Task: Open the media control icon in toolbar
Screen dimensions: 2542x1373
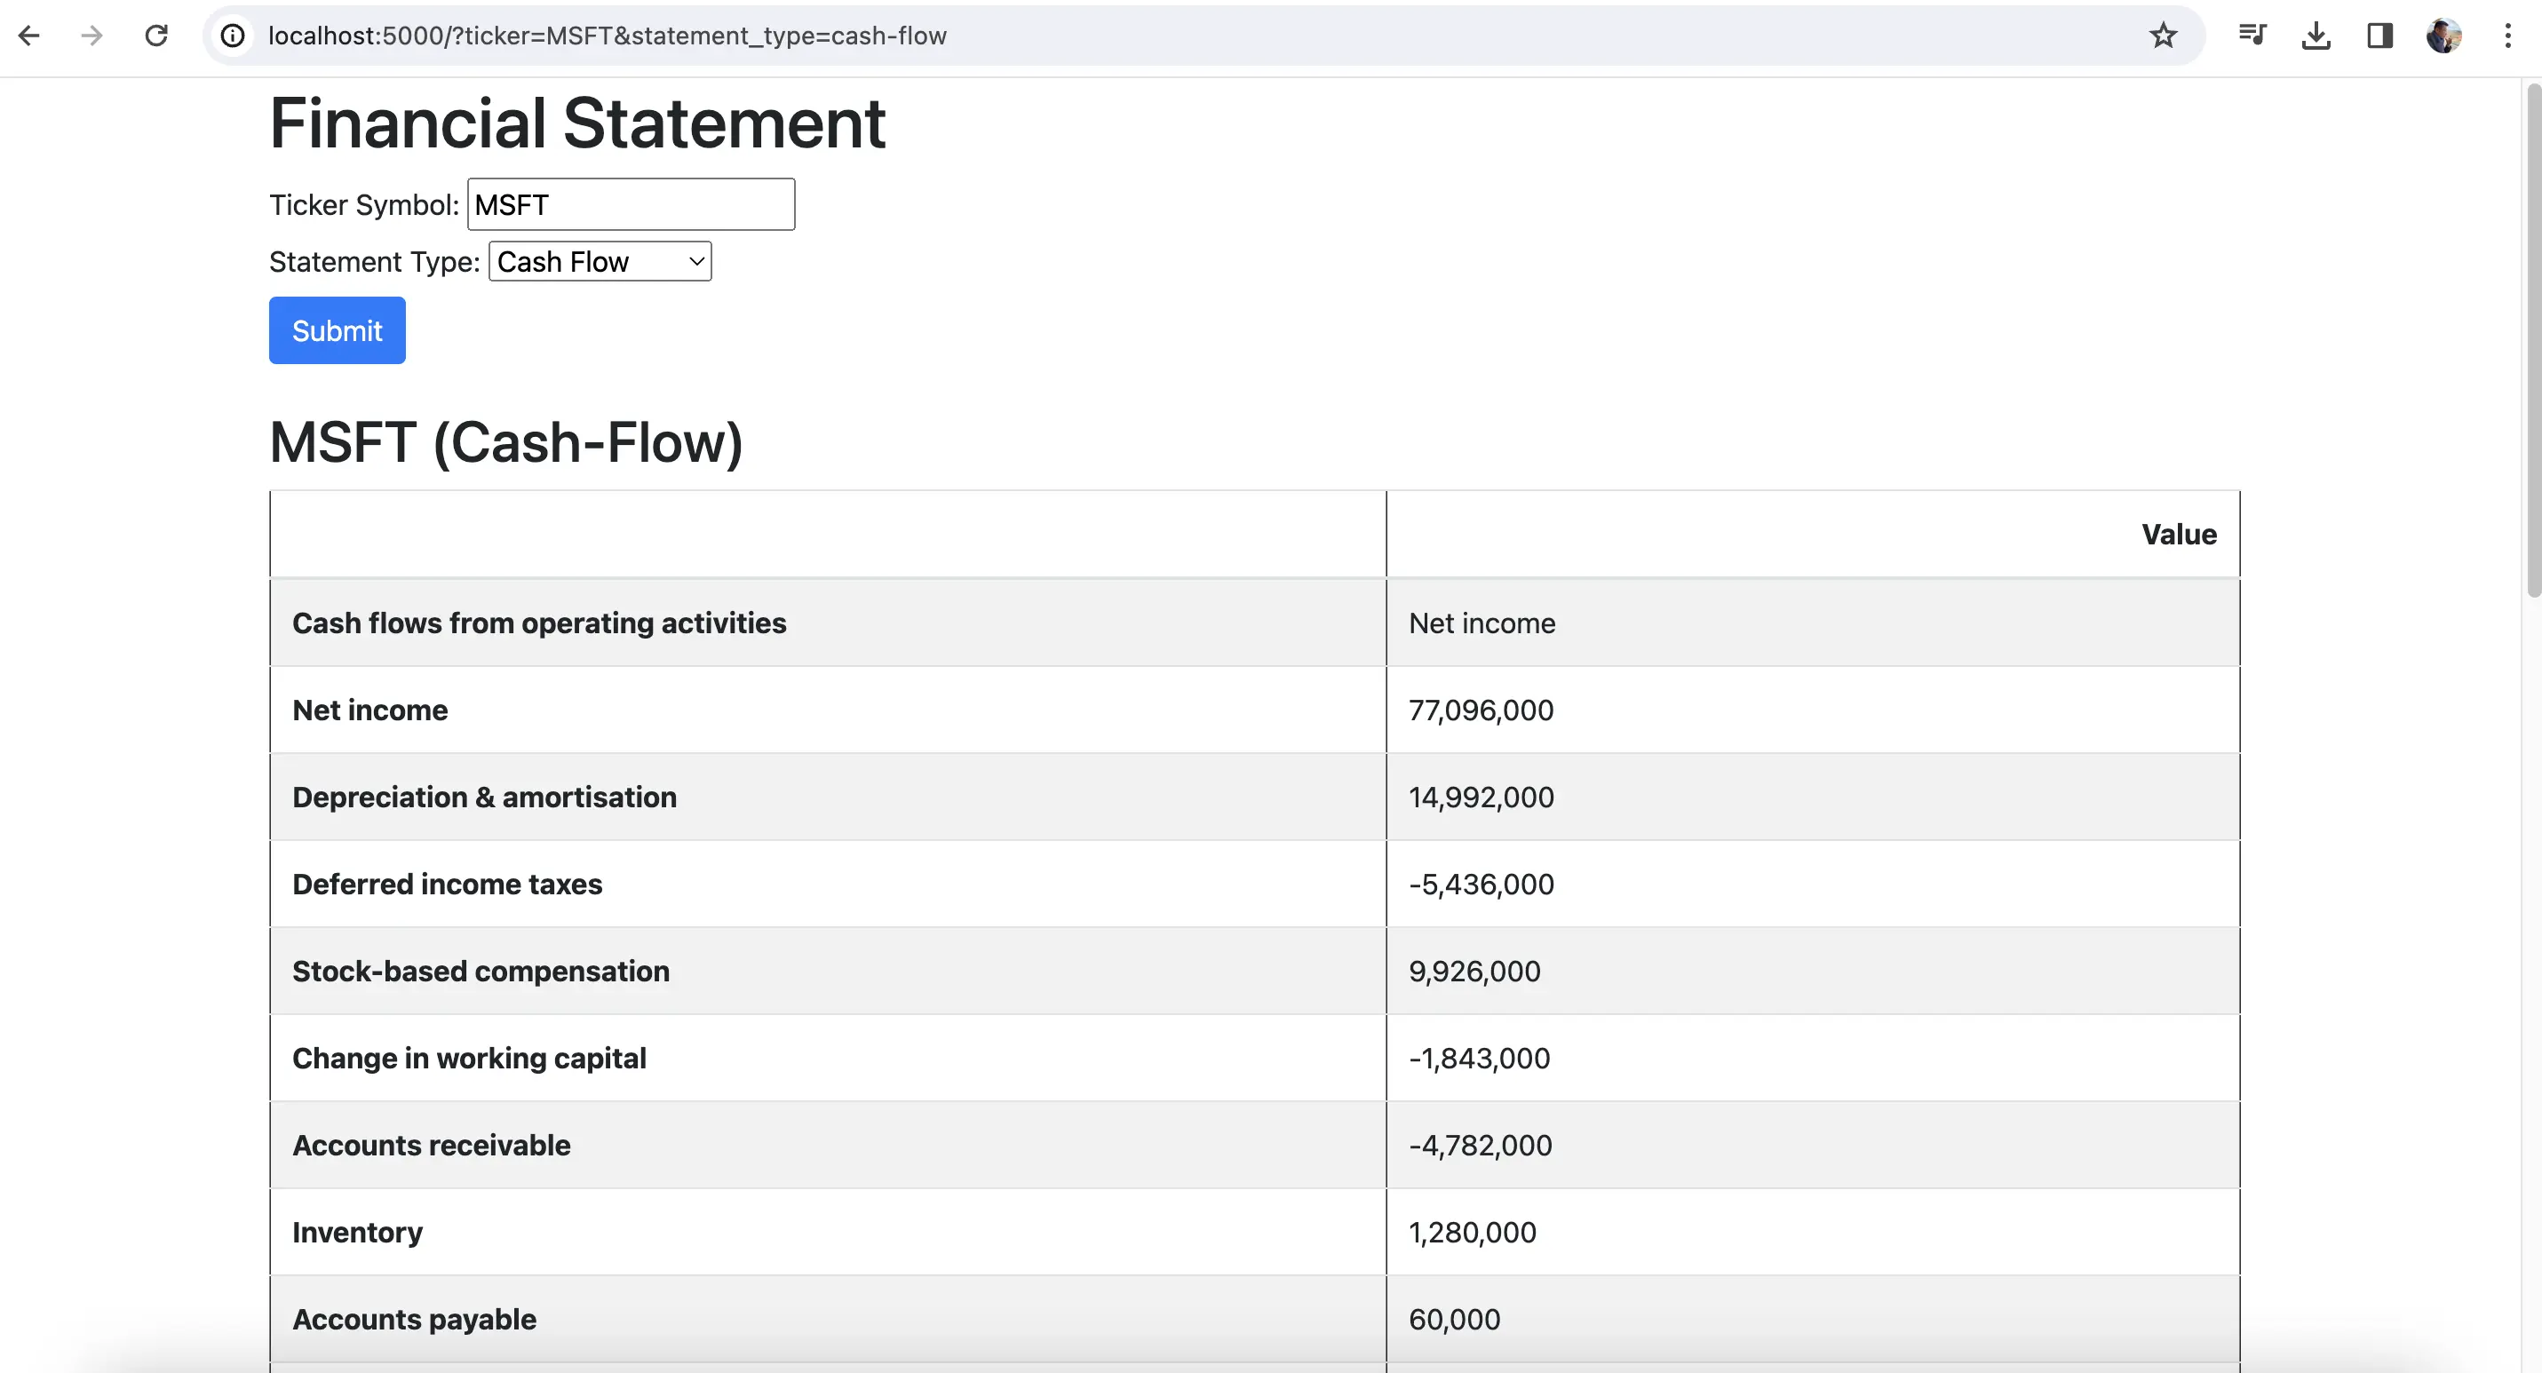Action: (2252, 36)
